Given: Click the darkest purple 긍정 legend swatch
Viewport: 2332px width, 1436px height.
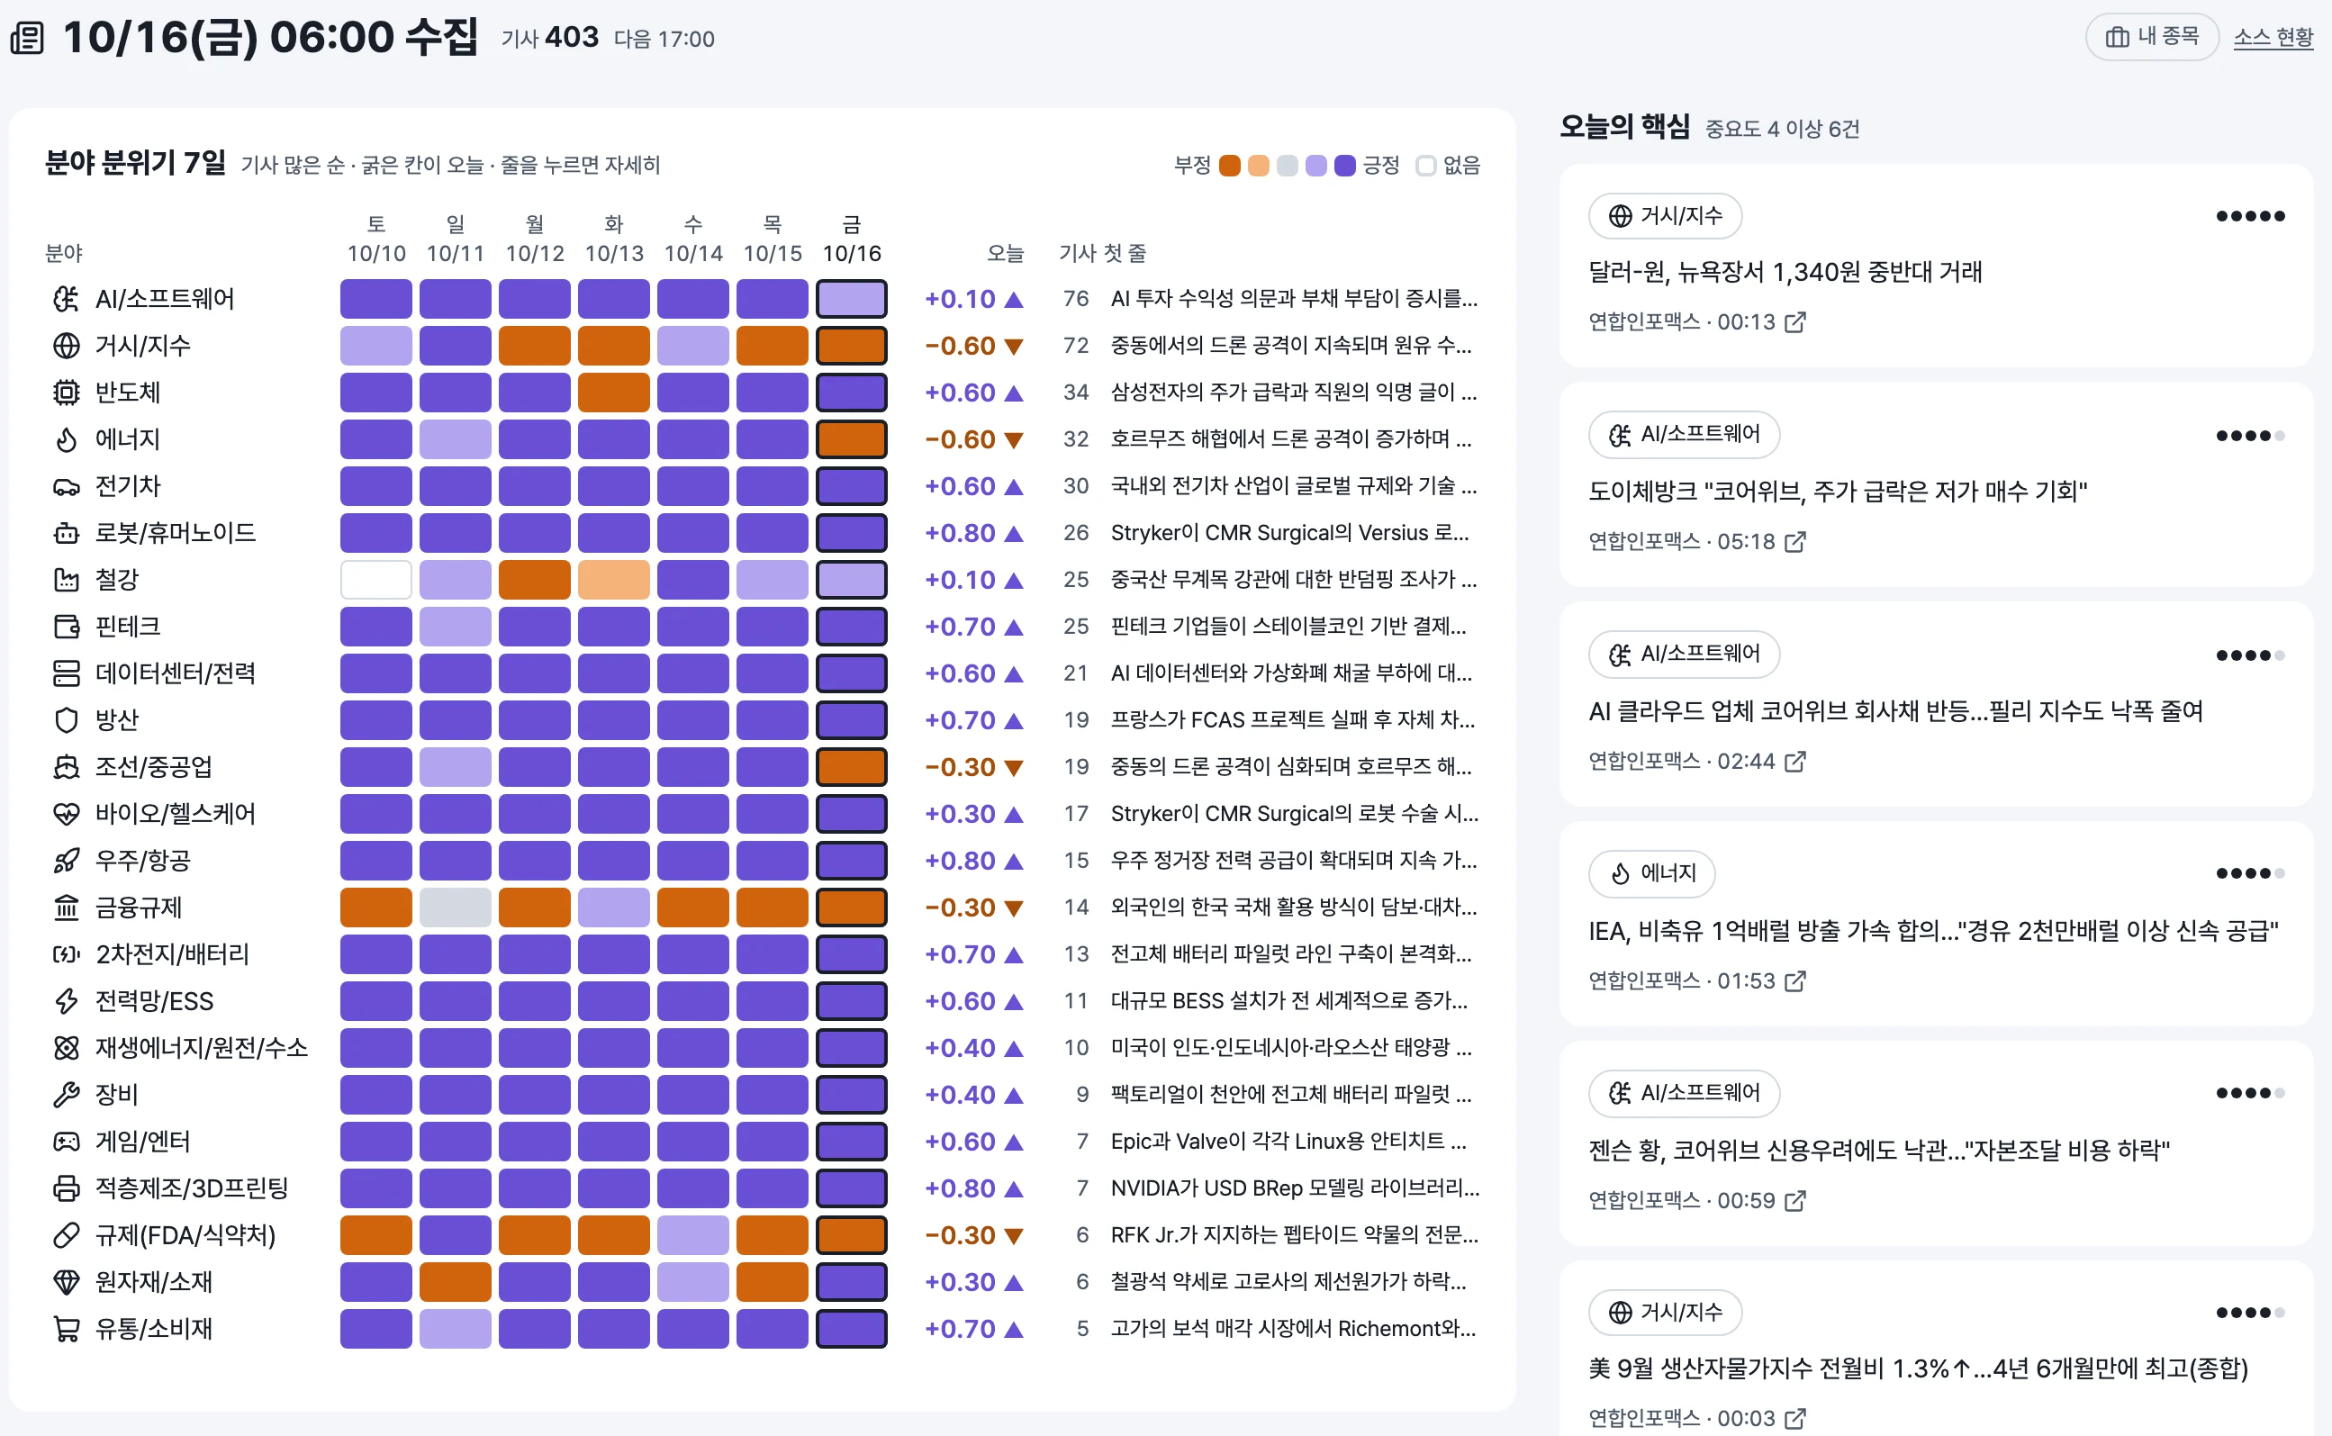Looking at the screenshot, I should click(1344, 166).
